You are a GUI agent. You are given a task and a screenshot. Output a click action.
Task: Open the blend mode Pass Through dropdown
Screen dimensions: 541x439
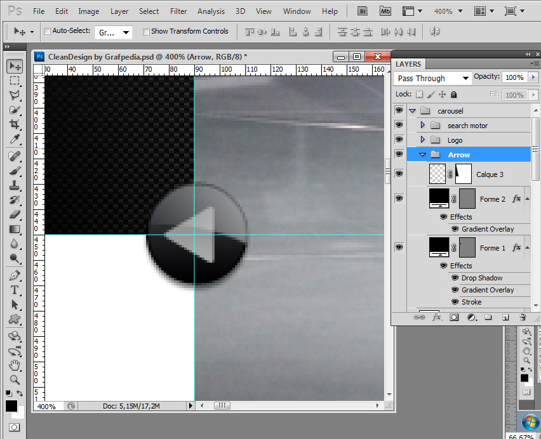point(432,78)
